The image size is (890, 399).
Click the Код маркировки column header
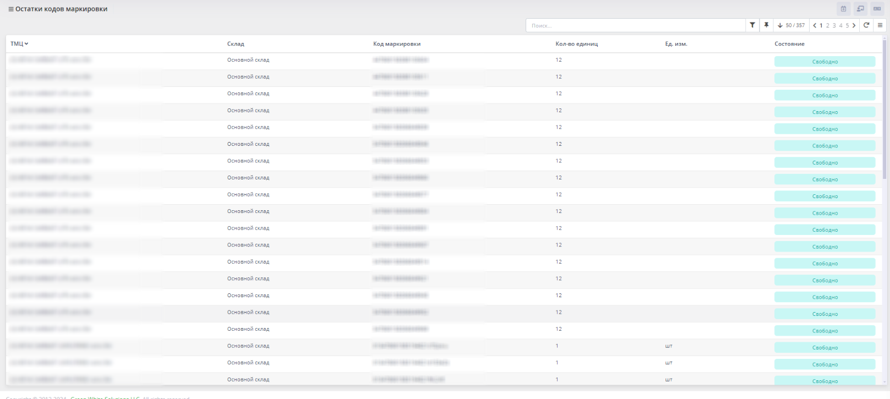tap(397, 44)
